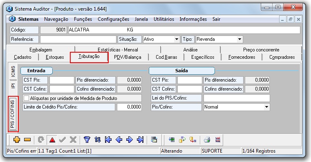Switch to the Específicos tab
The width and height of the screenshot is (311, 162).
click(x=203, y=57)
